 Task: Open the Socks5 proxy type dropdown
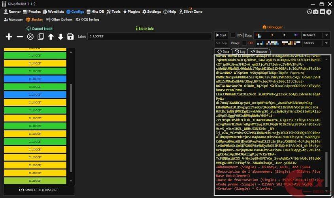[316, 43]
